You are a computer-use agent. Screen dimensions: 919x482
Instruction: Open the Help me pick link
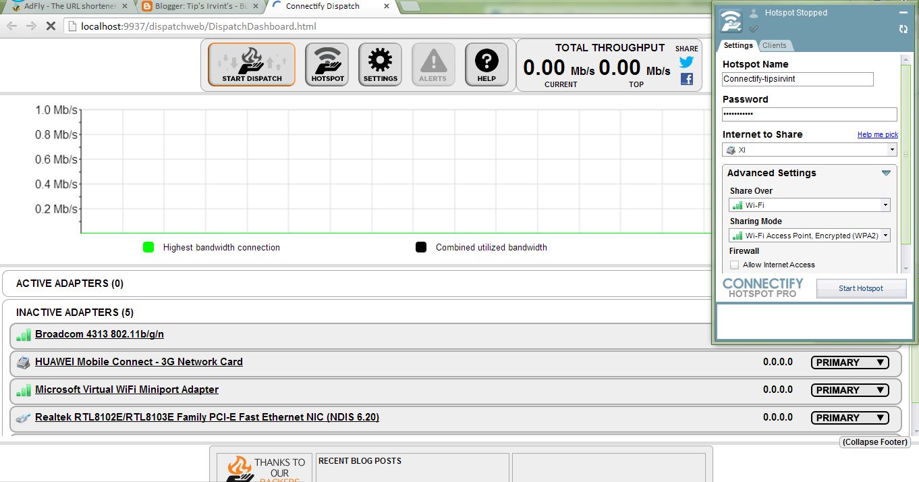[x=877, y=135]
